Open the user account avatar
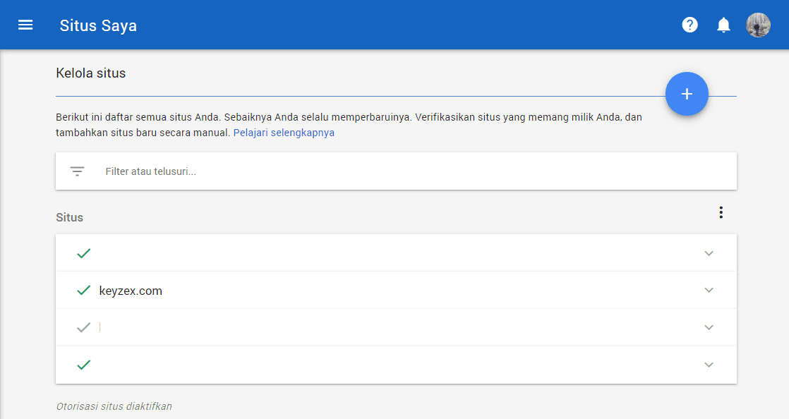 click(x=758, y=25)
